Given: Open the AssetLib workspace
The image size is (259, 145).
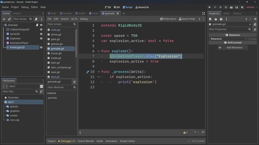Looking at the screenshot, I should [x=142, y=7].
